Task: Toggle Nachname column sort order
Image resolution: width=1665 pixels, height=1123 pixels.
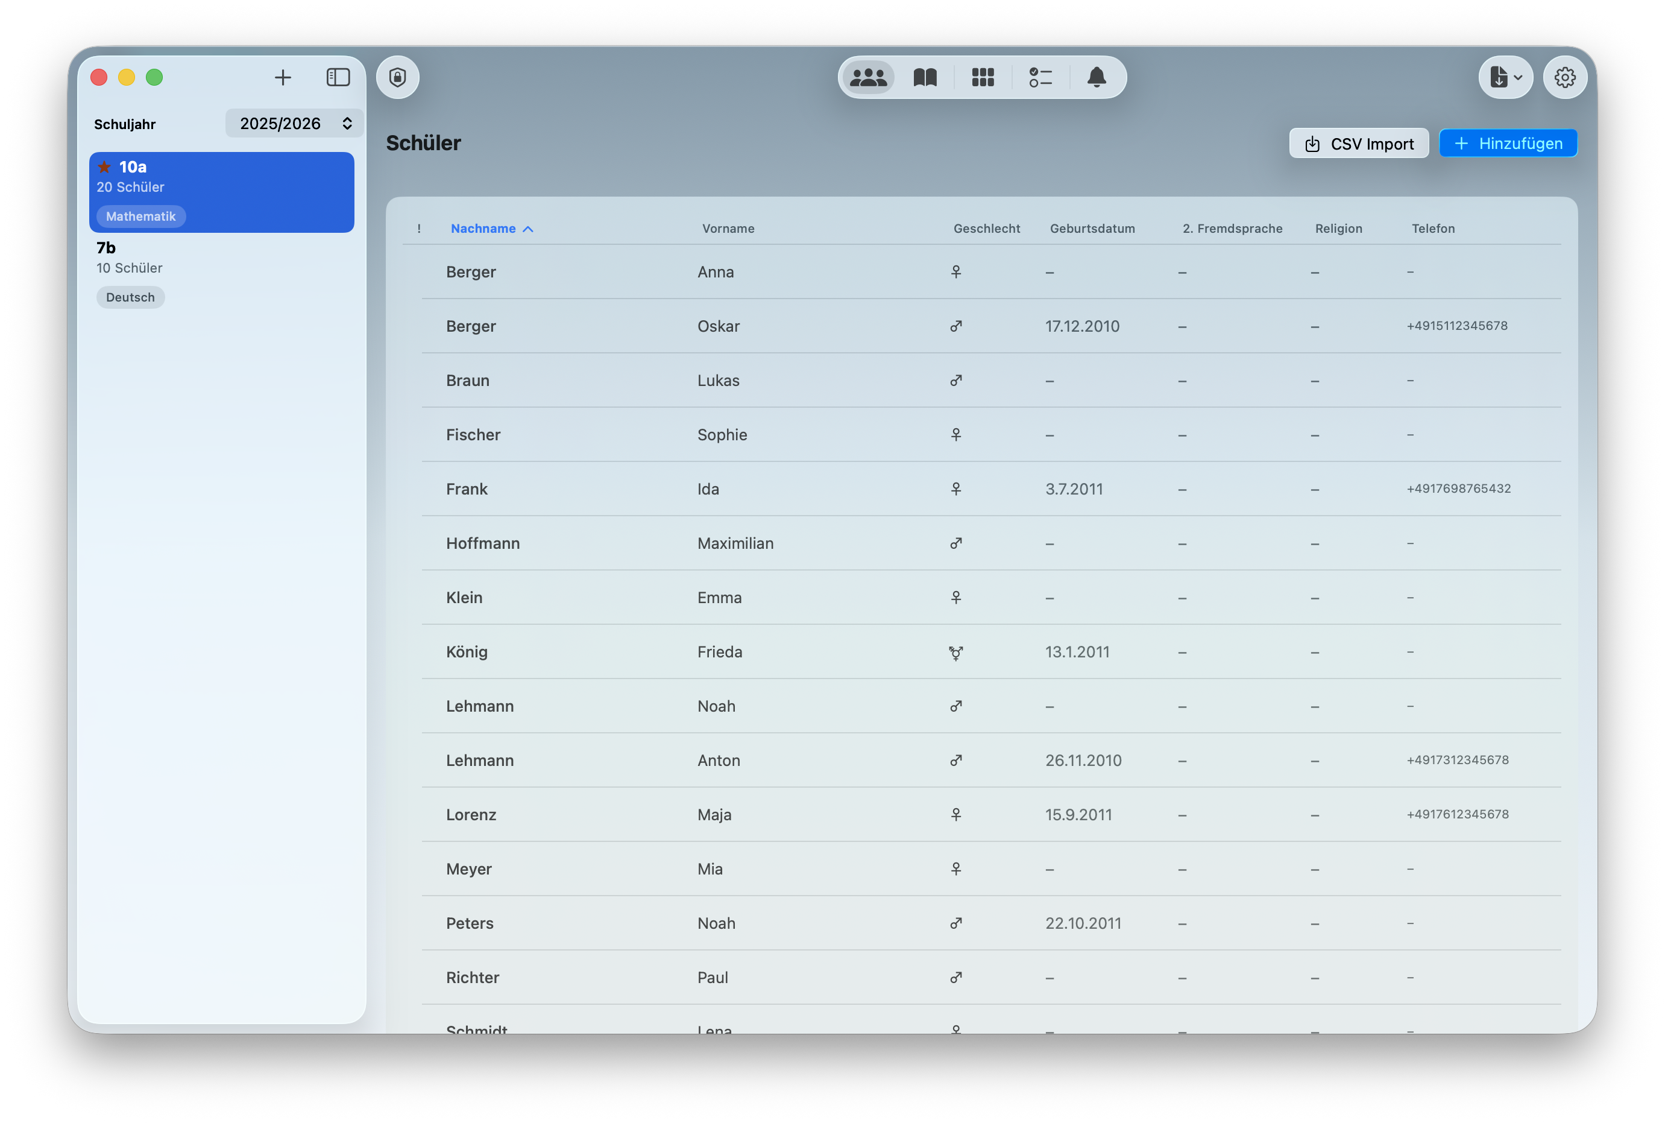Action: (x=492, y=229)
